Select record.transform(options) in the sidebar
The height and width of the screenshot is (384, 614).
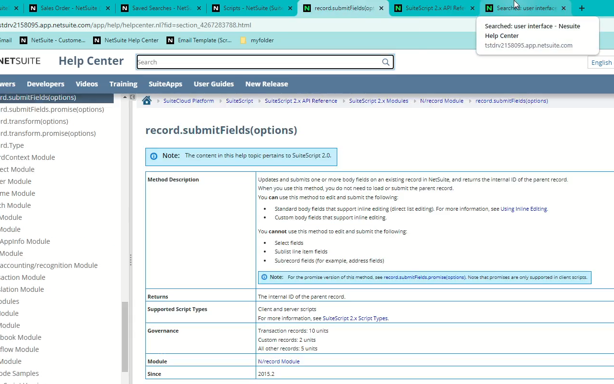34,121
